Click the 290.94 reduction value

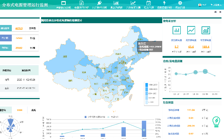click(x=191, y=126)
